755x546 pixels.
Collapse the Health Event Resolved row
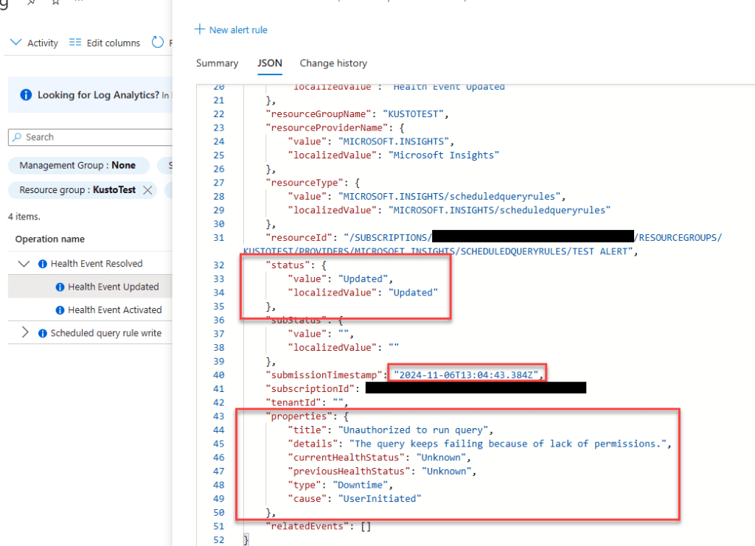pyautogui.click(x=24, y=264)
